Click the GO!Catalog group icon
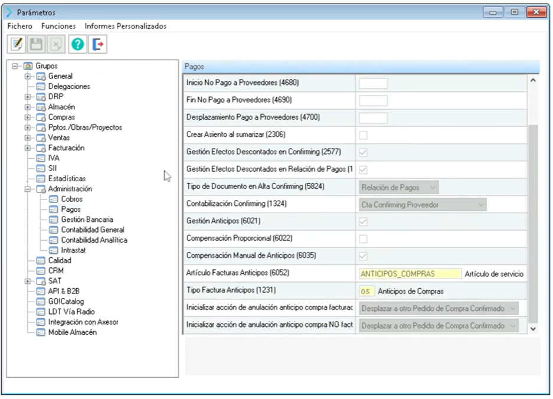The image size is (553, 399). tap(41, 302)
